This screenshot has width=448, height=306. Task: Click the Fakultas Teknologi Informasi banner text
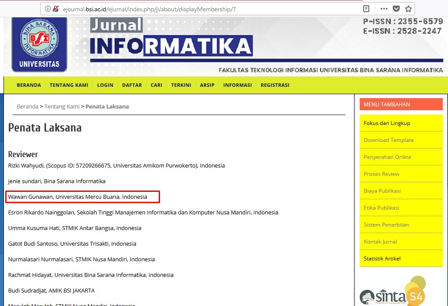click(x=331, y=70)
